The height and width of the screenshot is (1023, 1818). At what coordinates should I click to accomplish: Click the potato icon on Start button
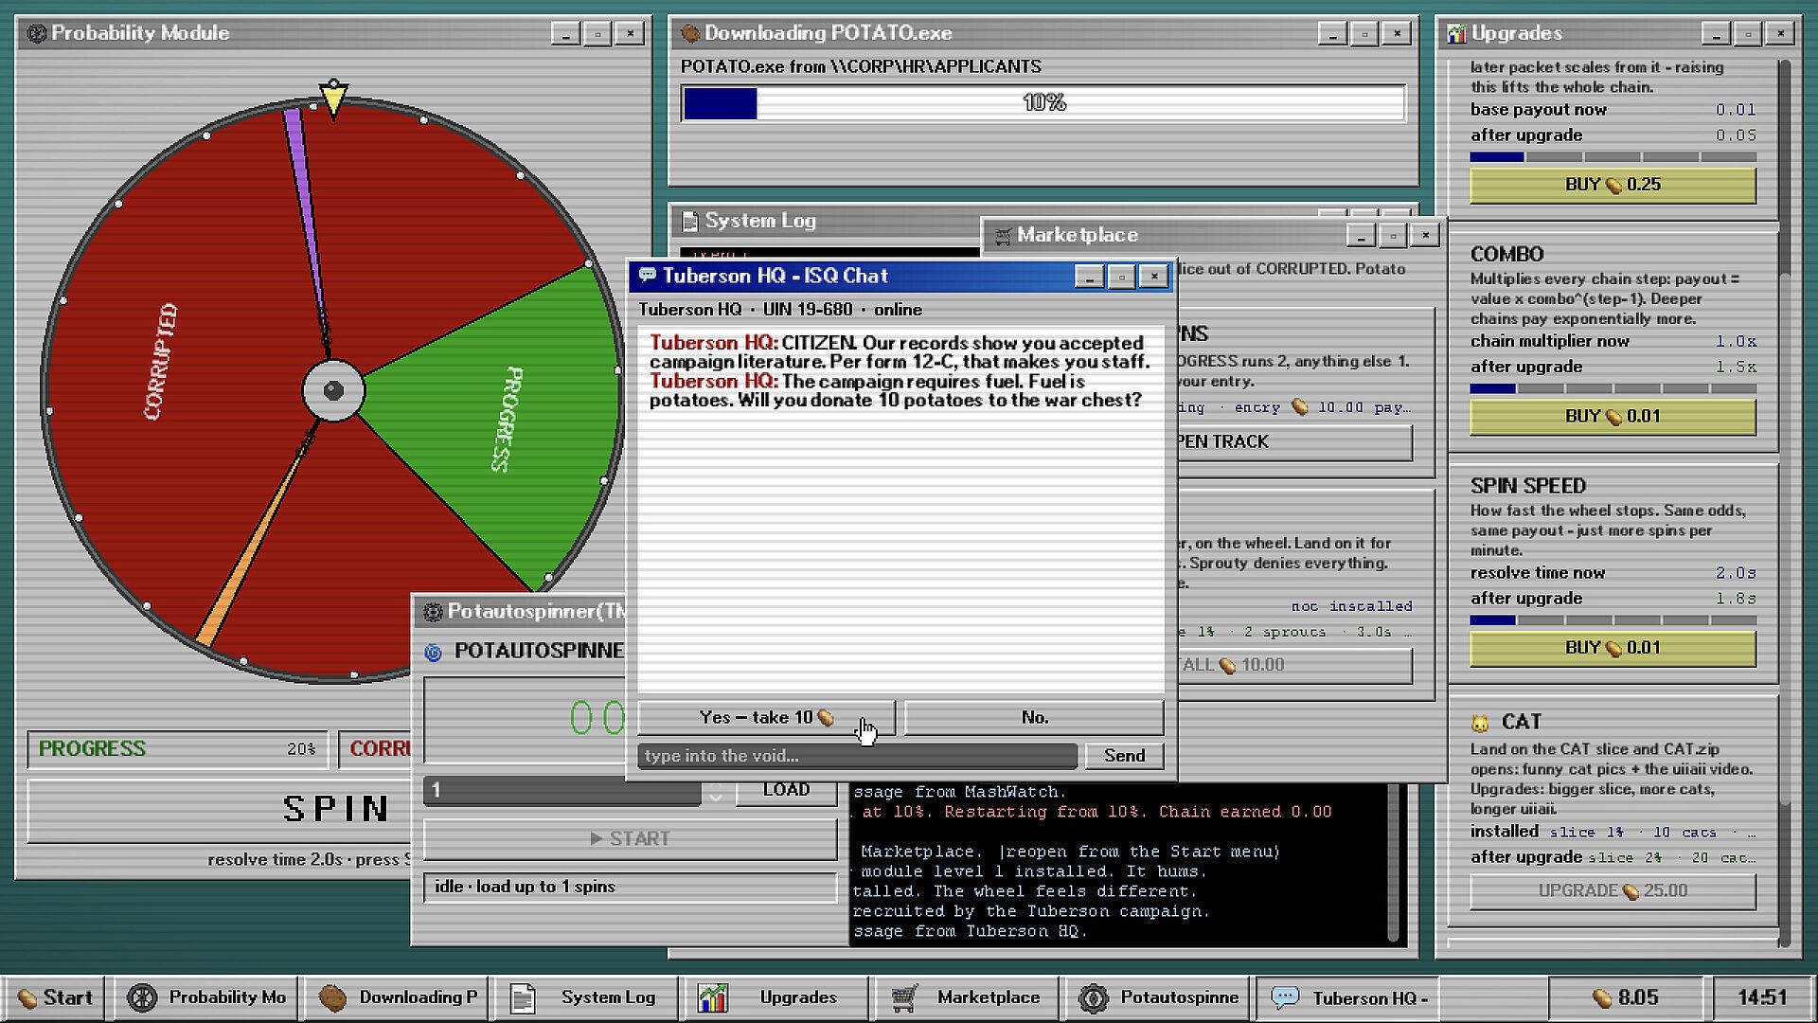pos(27,998)
